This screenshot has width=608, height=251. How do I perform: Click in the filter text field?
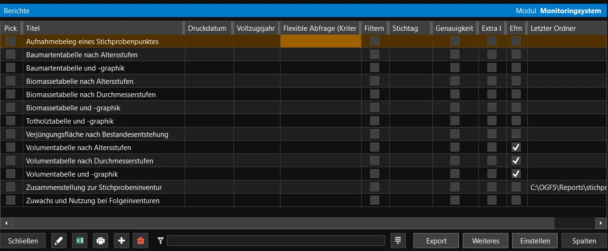click(276, 241)
